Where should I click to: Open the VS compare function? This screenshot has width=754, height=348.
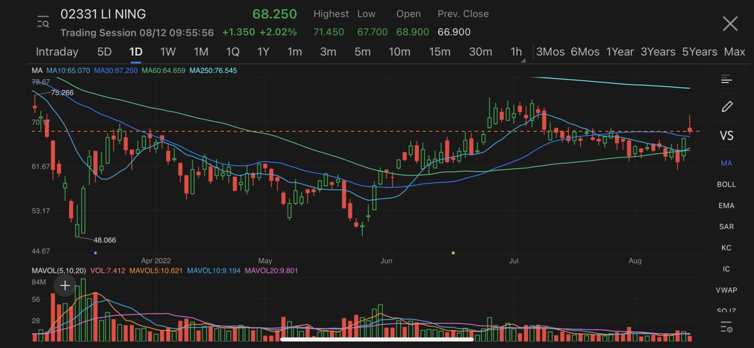coord(726,136)
